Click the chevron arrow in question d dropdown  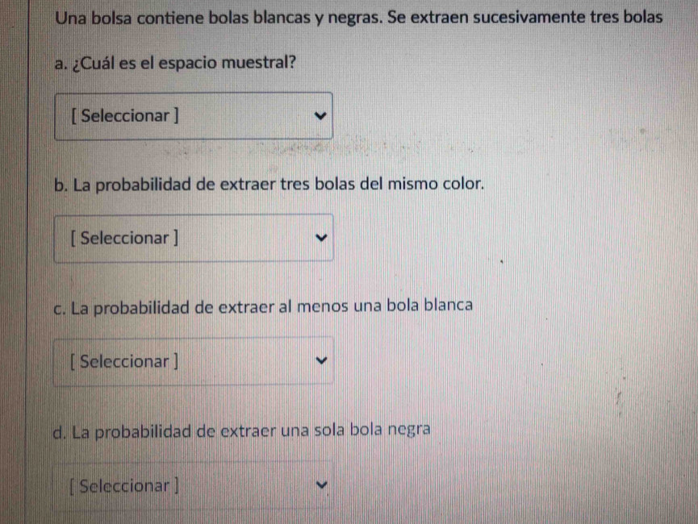[x=322, y=485]
